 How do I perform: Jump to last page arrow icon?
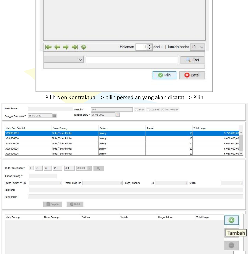(x=75, y=47)
